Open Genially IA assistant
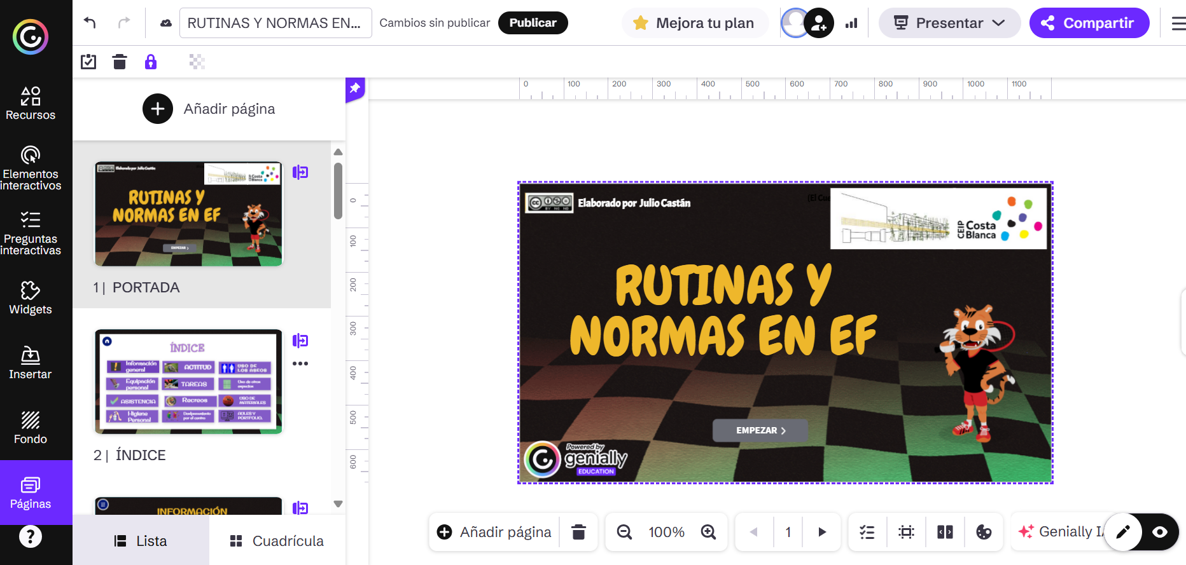 coord(1061,532)
